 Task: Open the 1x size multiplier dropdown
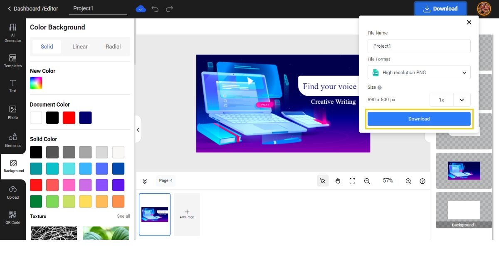(x=450, y=100)
